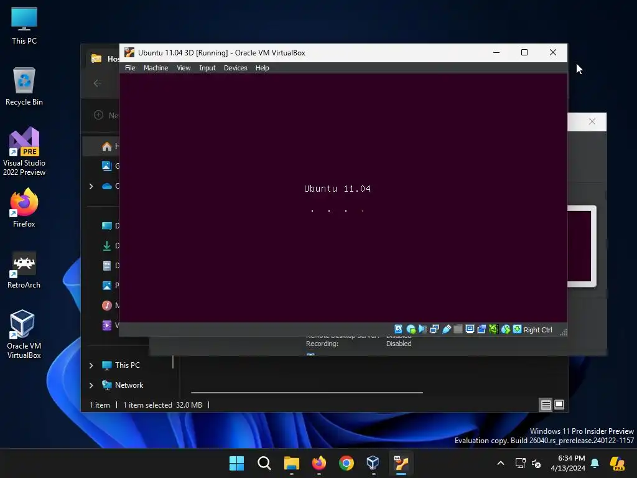Viewport: 637px width, 478px height.
Task: Open Videos quick access folder icon
Action: (107, 325)
